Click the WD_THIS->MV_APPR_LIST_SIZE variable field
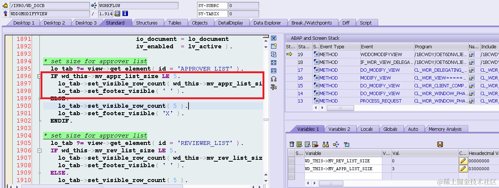 pyautogui.click(x=343, y=169)
